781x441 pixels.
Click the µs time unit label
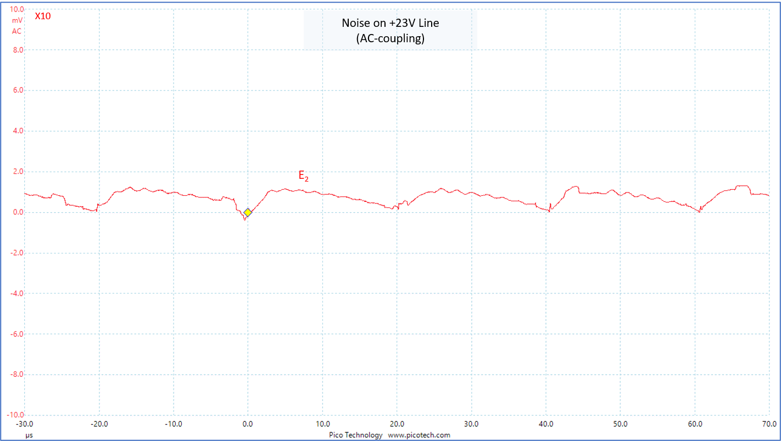(x=29, y=434)
